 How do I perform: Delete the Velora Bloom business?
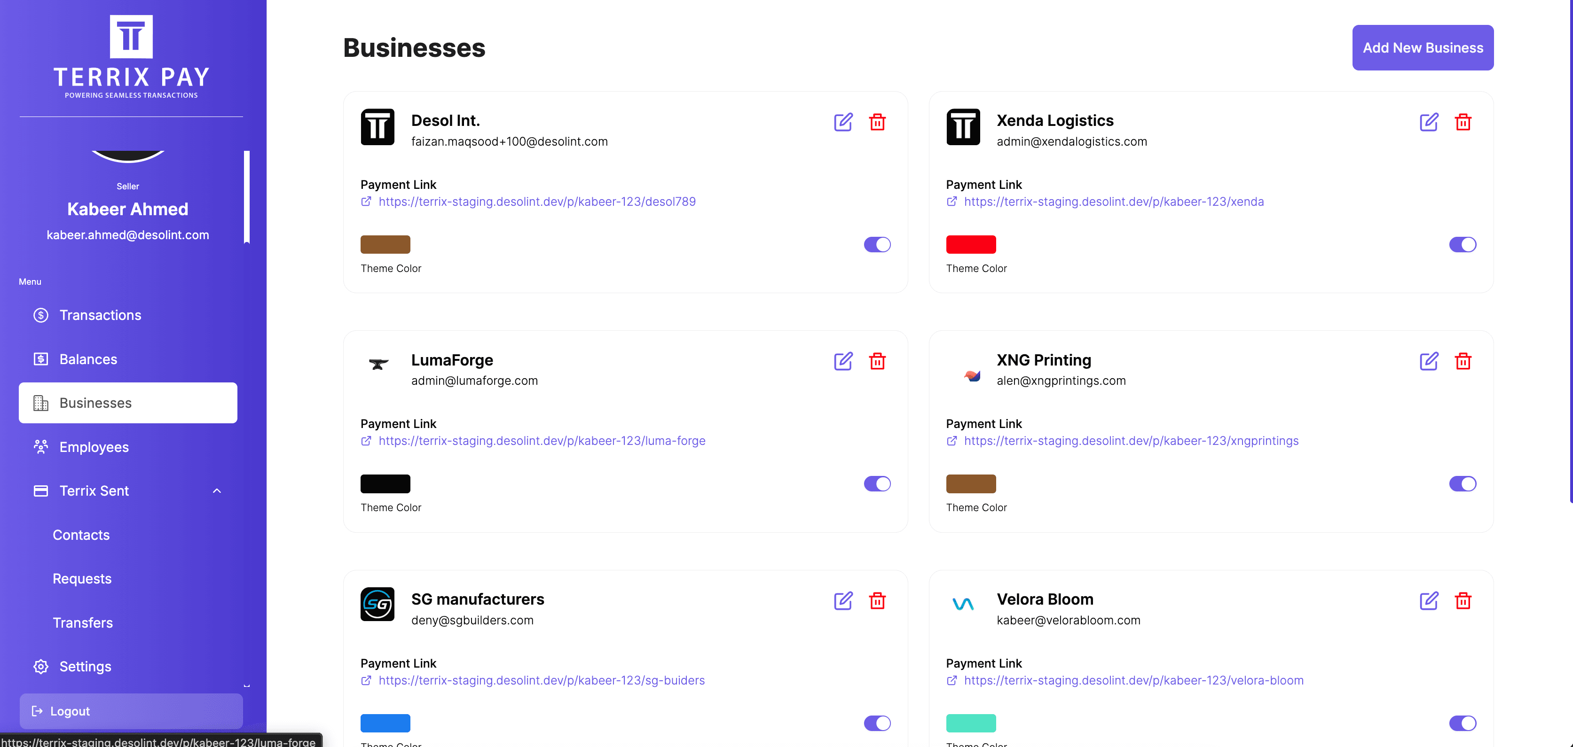1463,601
